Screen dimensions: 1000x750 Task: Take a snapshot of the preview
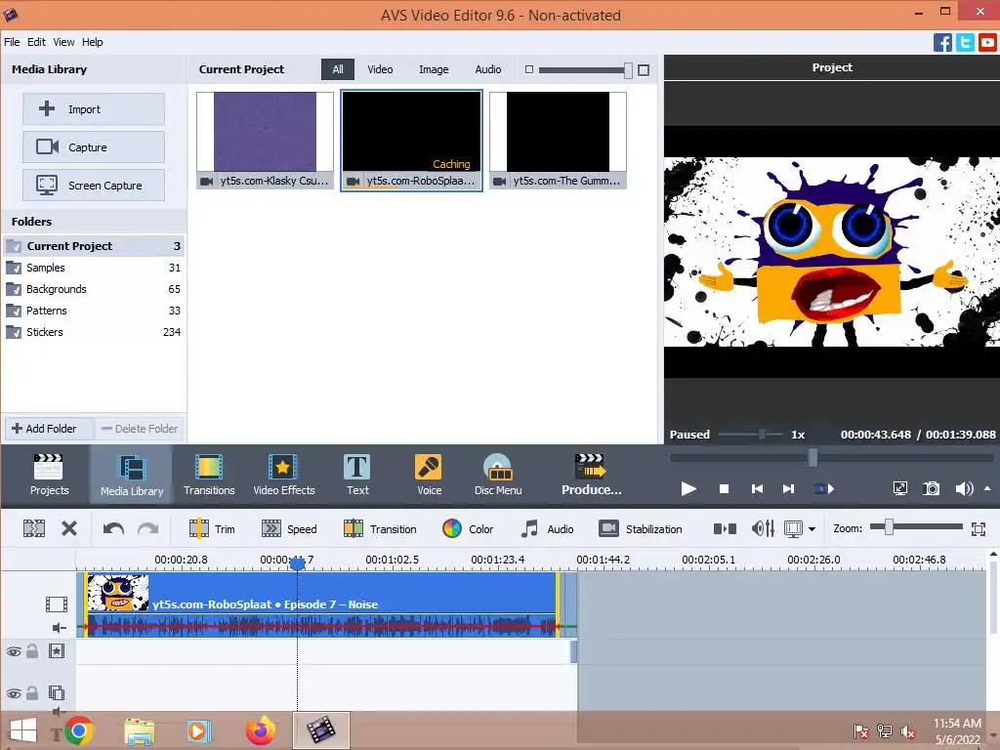(x=931, y=489)
